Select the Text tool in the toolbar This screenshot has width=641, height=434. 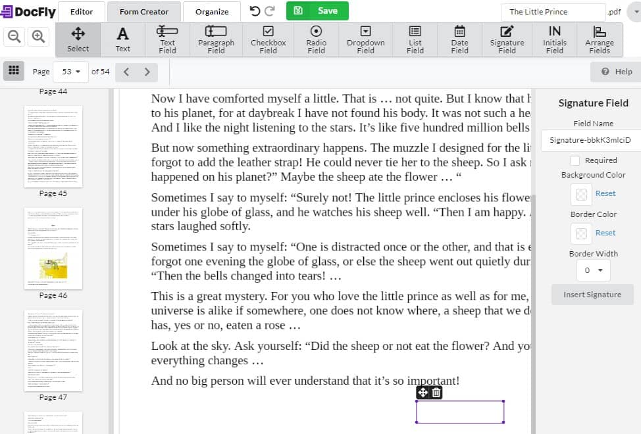pyautogui.click(x=122, y=39)
